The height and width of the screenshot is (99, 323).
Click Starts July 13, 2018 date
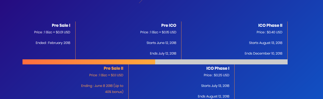(x=215, y=86)
